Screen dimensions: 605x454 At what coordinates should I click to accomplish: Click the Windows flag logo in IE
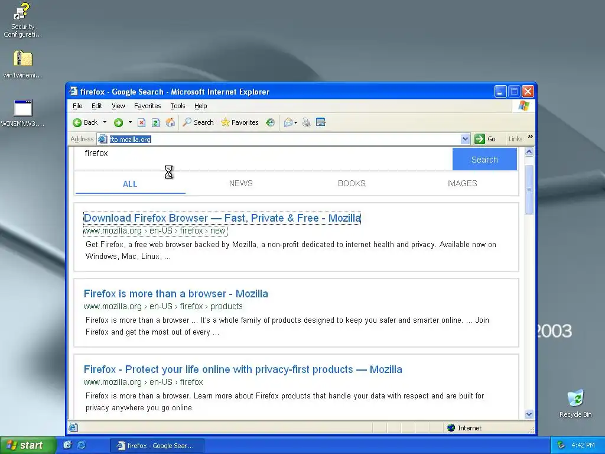click(524, 106)
